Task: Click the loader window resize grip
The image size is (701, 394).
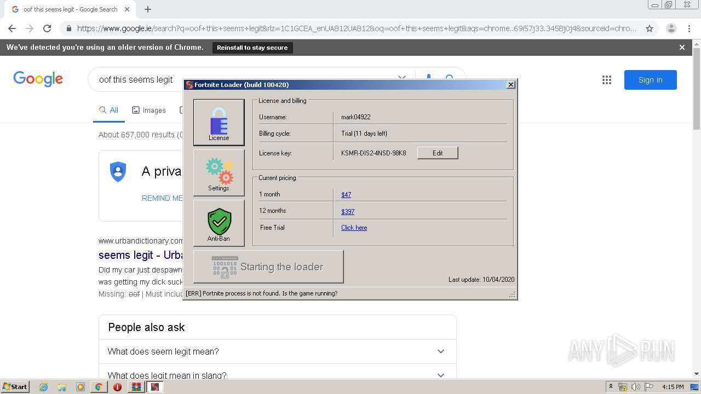Action: point(513,295)
